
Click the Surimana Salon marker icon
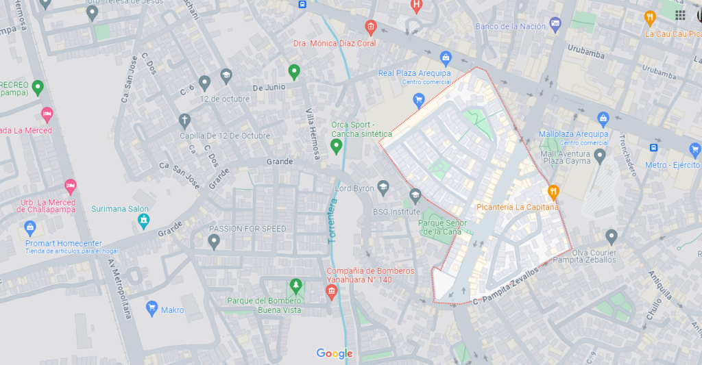click(x=144, y=221)
